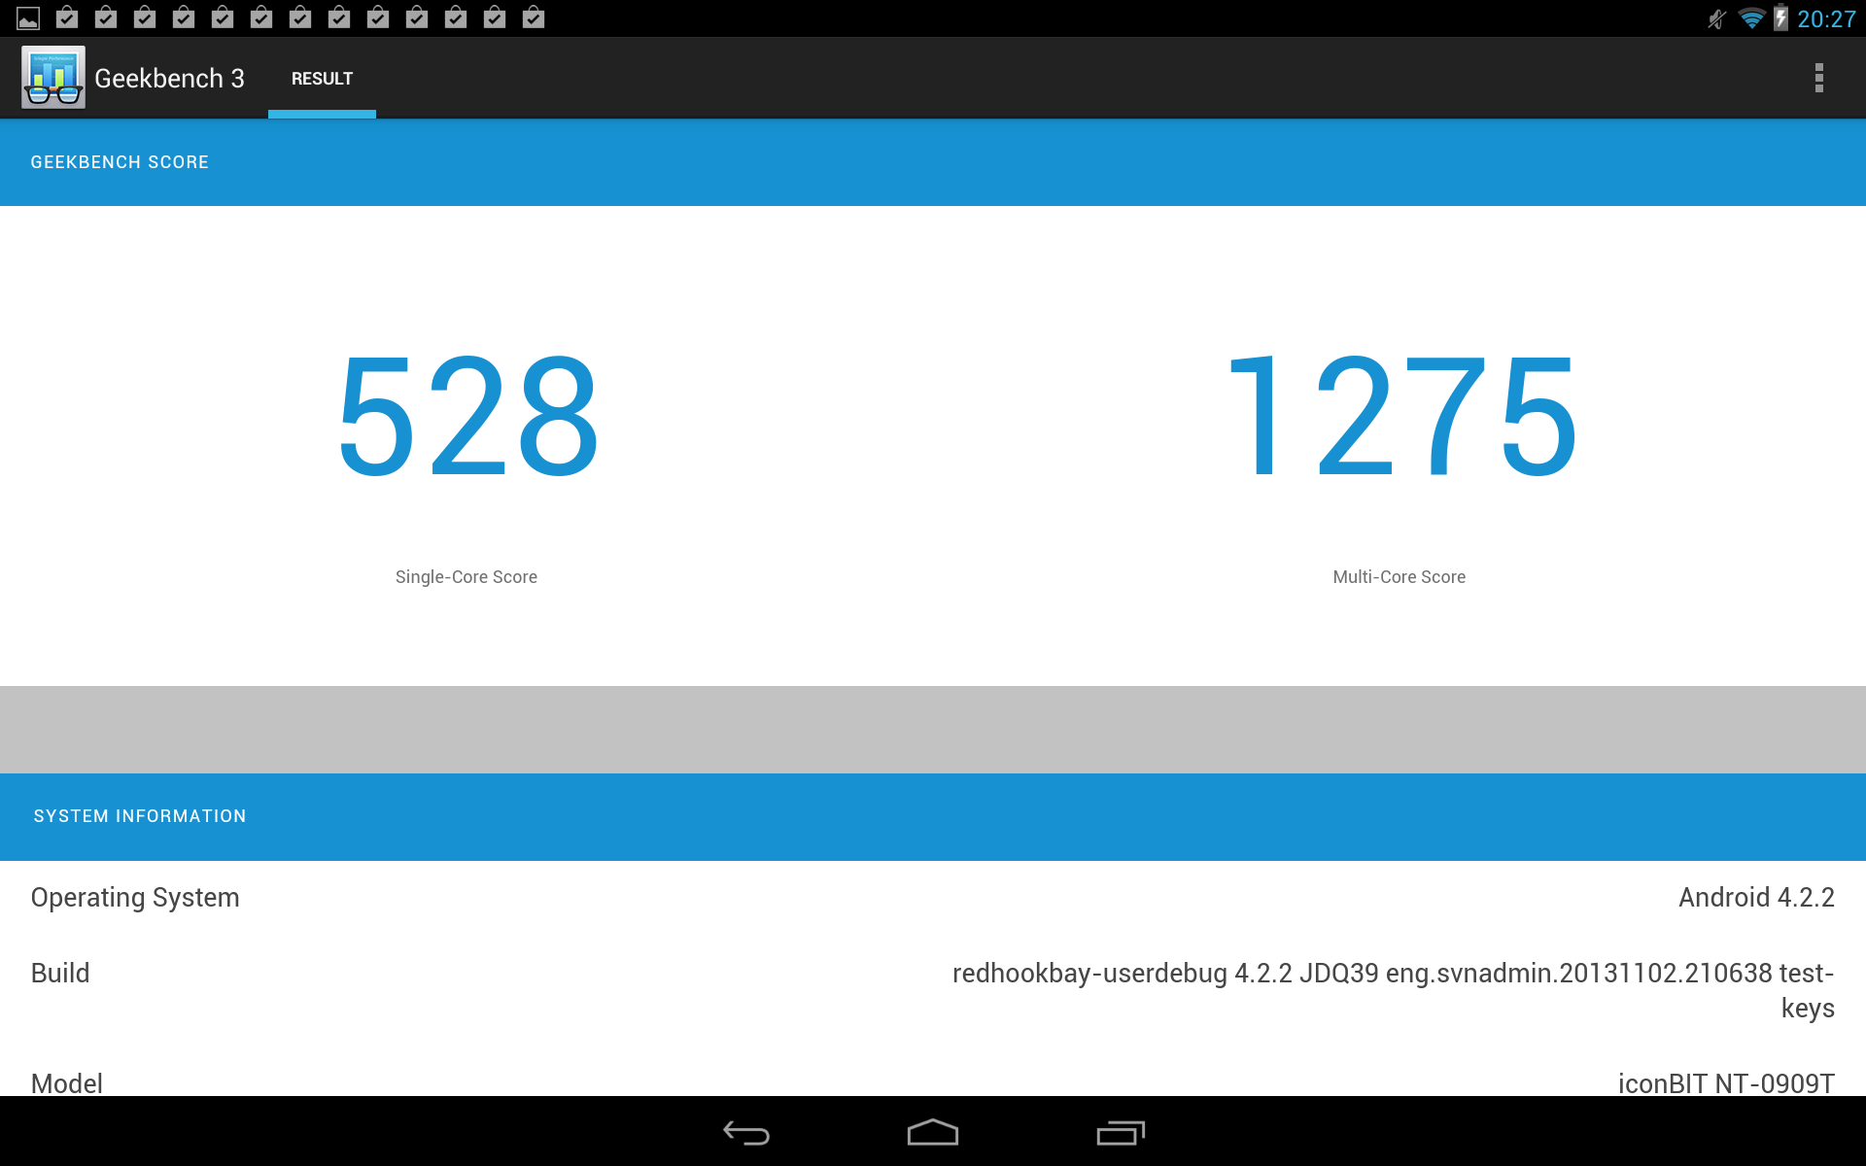Tap the 528 single-core score number

[467, 416]
